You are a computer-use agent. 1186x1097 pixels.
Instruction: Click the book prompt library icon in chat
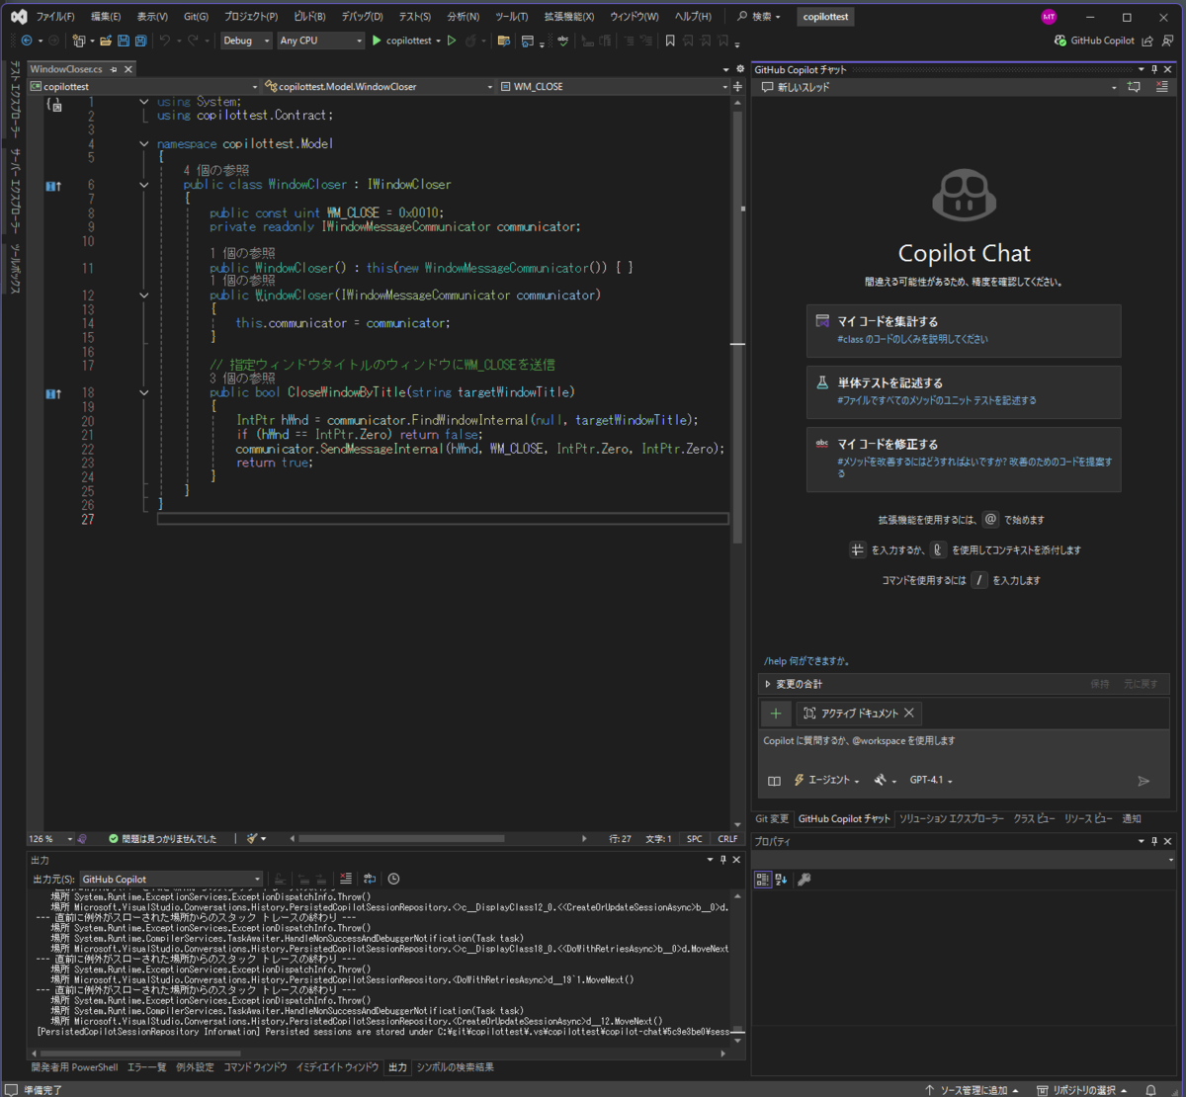(774, 781)
